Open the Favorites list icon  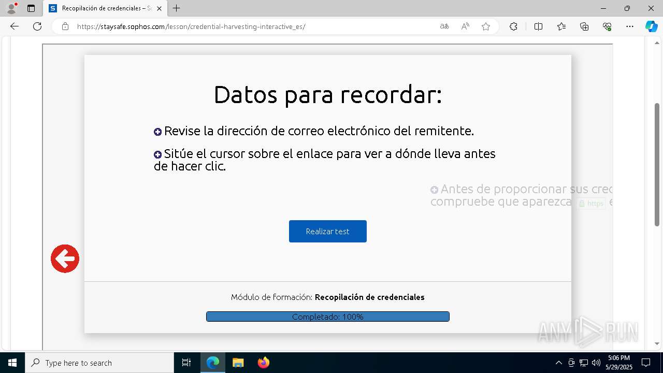(561, 26)
